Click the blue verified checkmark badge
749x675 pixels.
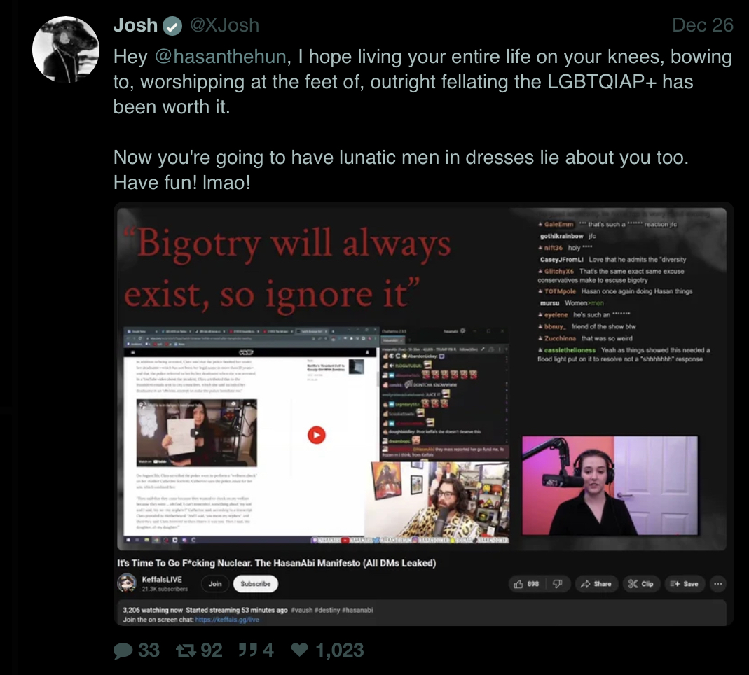172,26
